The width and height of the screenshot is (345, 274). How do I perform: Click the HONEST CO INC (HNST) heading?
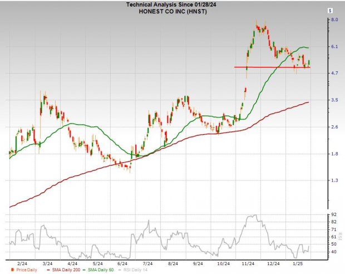pyautogui.click(x=172, y=11)
